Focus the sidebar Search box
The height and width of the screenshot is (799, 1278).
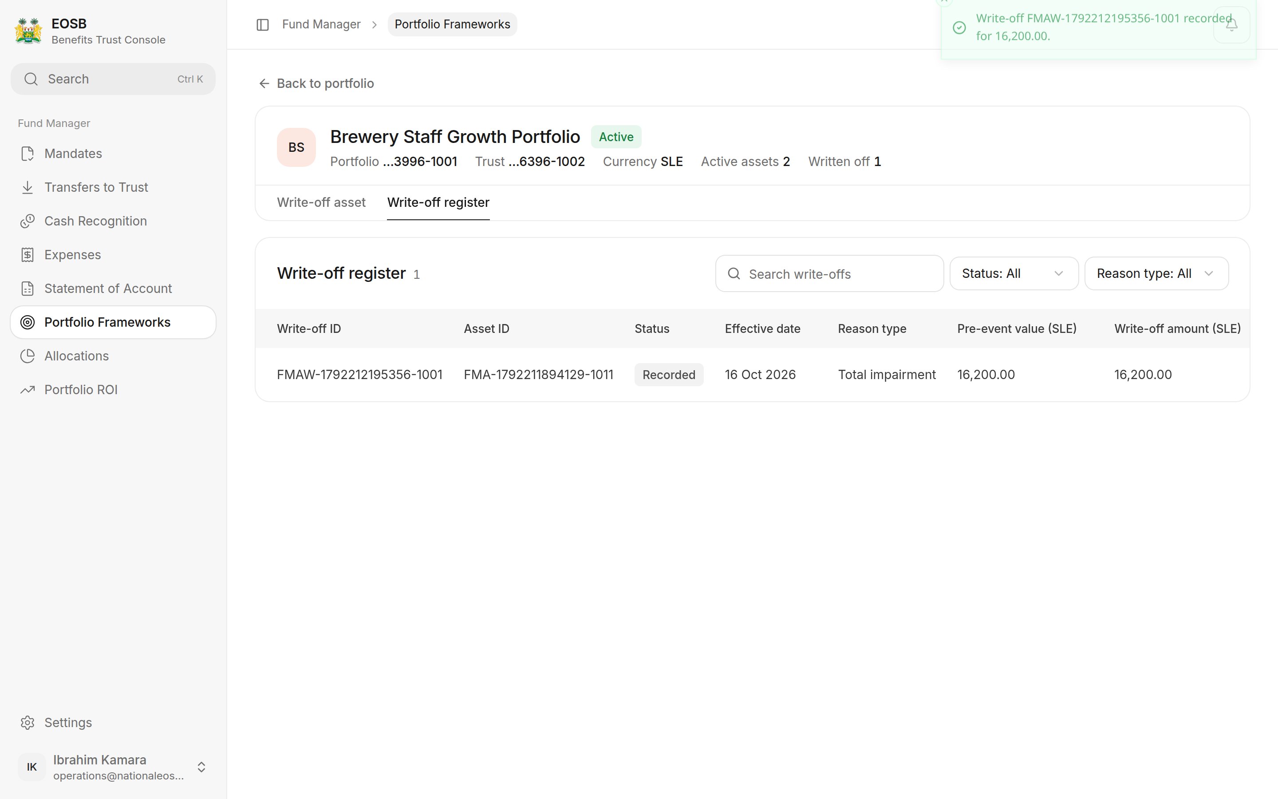[113, 79]
